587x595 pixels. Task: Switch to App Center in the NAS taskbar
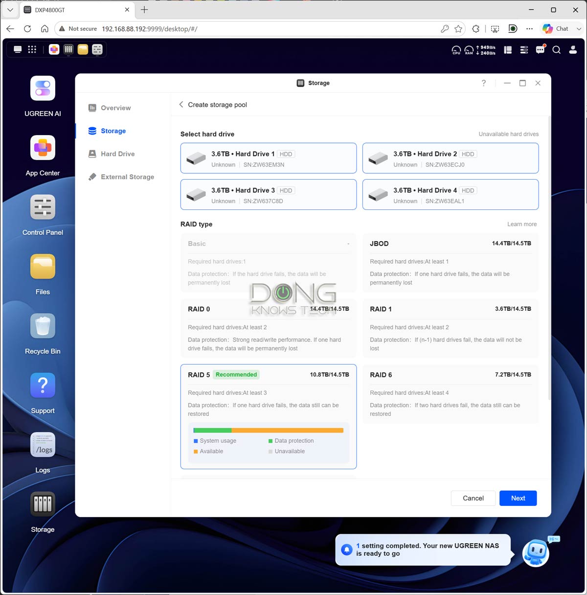pyautogui.click(x=54, y=49)
